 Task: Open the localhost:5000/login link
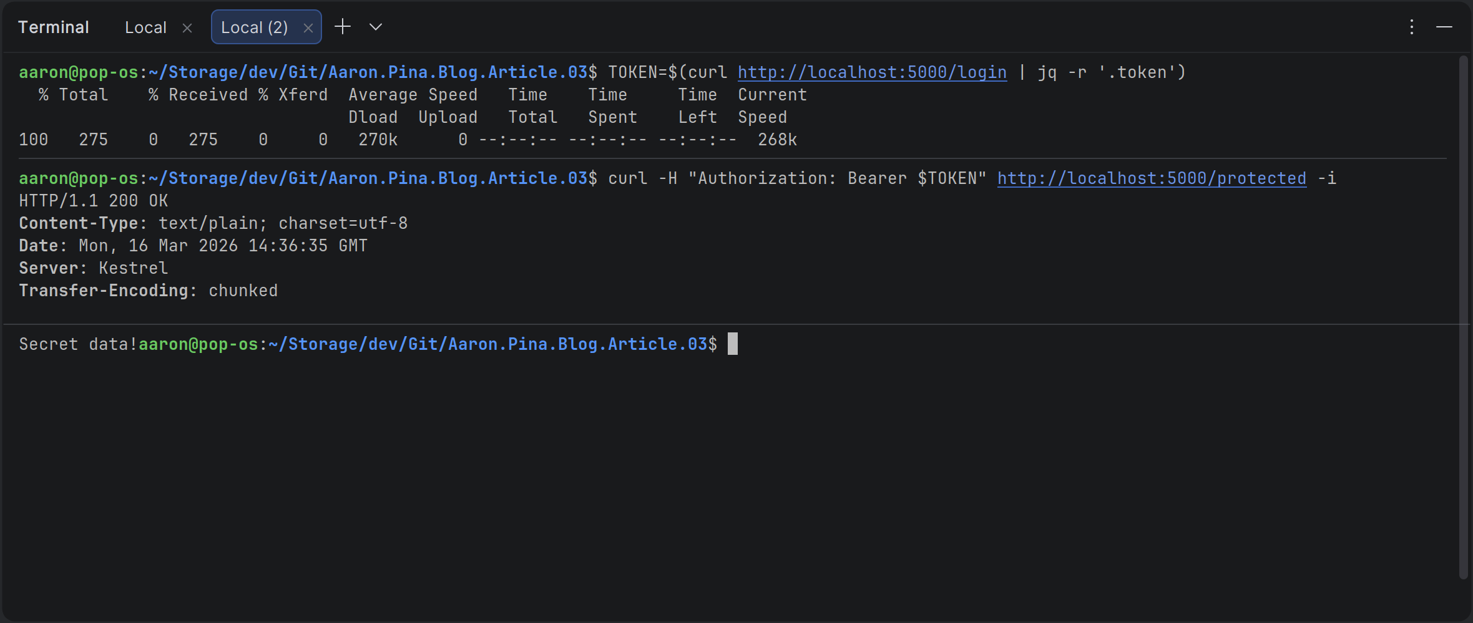(x=871, y=72)
